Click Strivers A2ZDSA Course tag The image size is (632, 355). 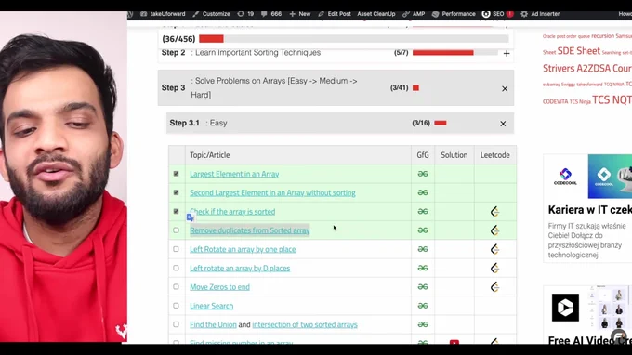(587, 68)
